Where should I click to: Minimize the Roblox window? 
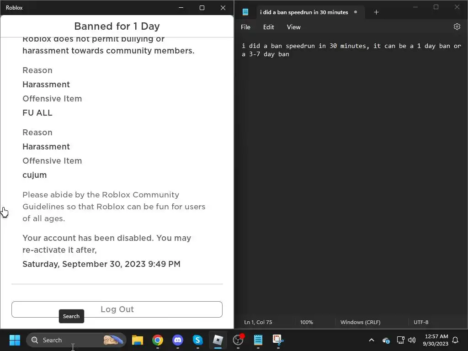(181, 8)
